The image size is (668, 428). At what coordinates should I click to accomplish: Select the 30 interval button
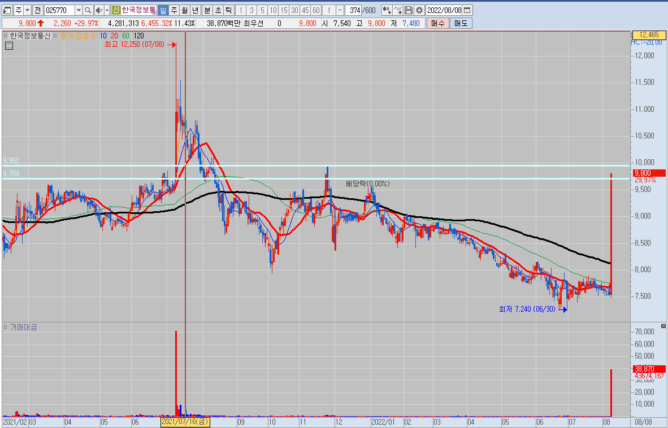coord(294,10)
